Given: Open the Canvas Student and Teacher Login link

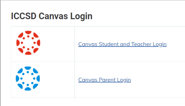Looking at the screenshot, I should click(122, 44).
